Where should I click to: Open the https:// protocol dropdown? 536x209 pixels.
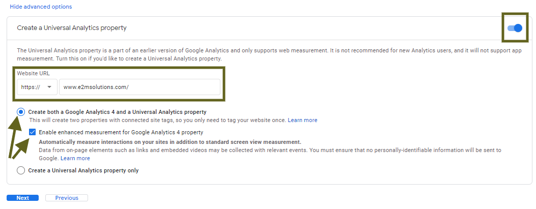point(37,87)
